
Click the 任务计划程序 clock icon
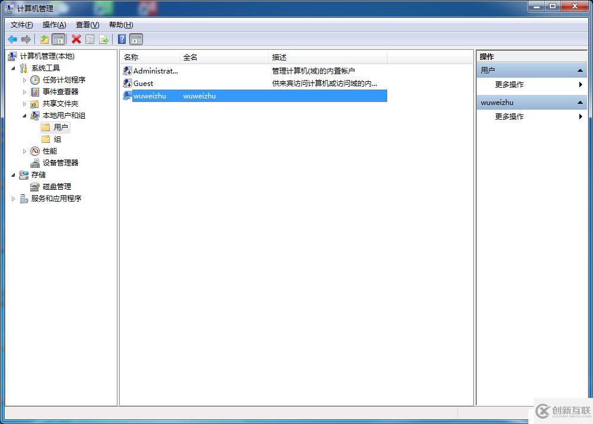[x=35, y=80]
